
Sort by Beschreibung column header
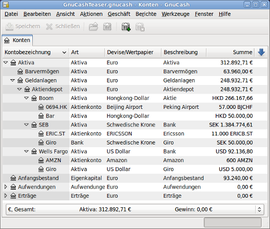point(184,53)
